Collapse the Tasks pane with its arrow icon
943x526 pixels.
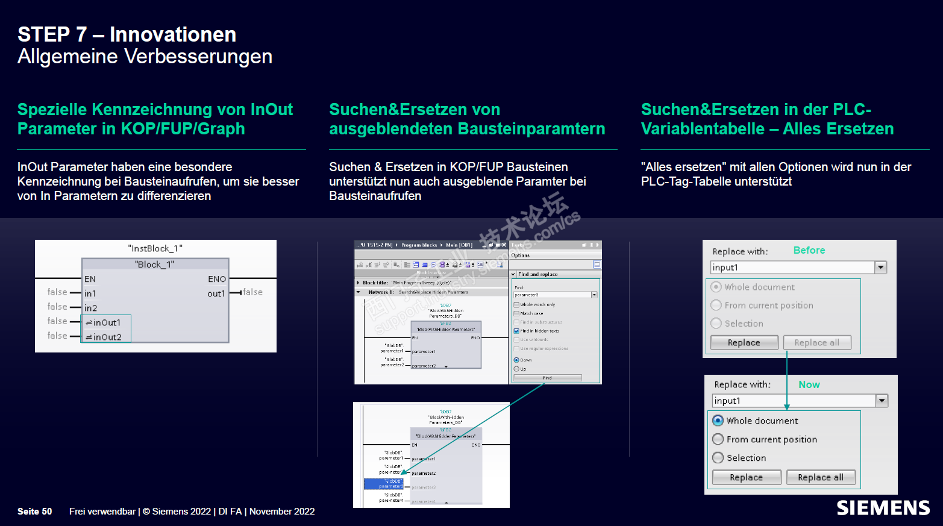pyautogui.click(x=598, y=245)
